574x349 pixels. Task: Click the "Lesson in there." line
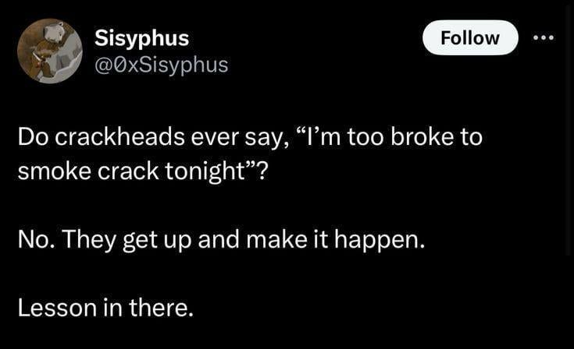coord(105,307)
